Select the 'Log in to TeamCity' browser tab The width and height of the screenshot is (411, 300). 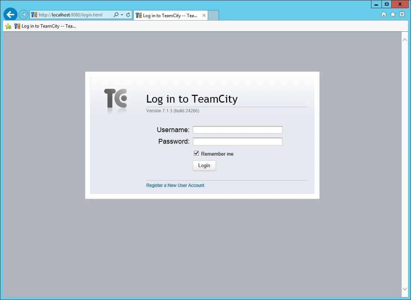(x=171, y=15)
